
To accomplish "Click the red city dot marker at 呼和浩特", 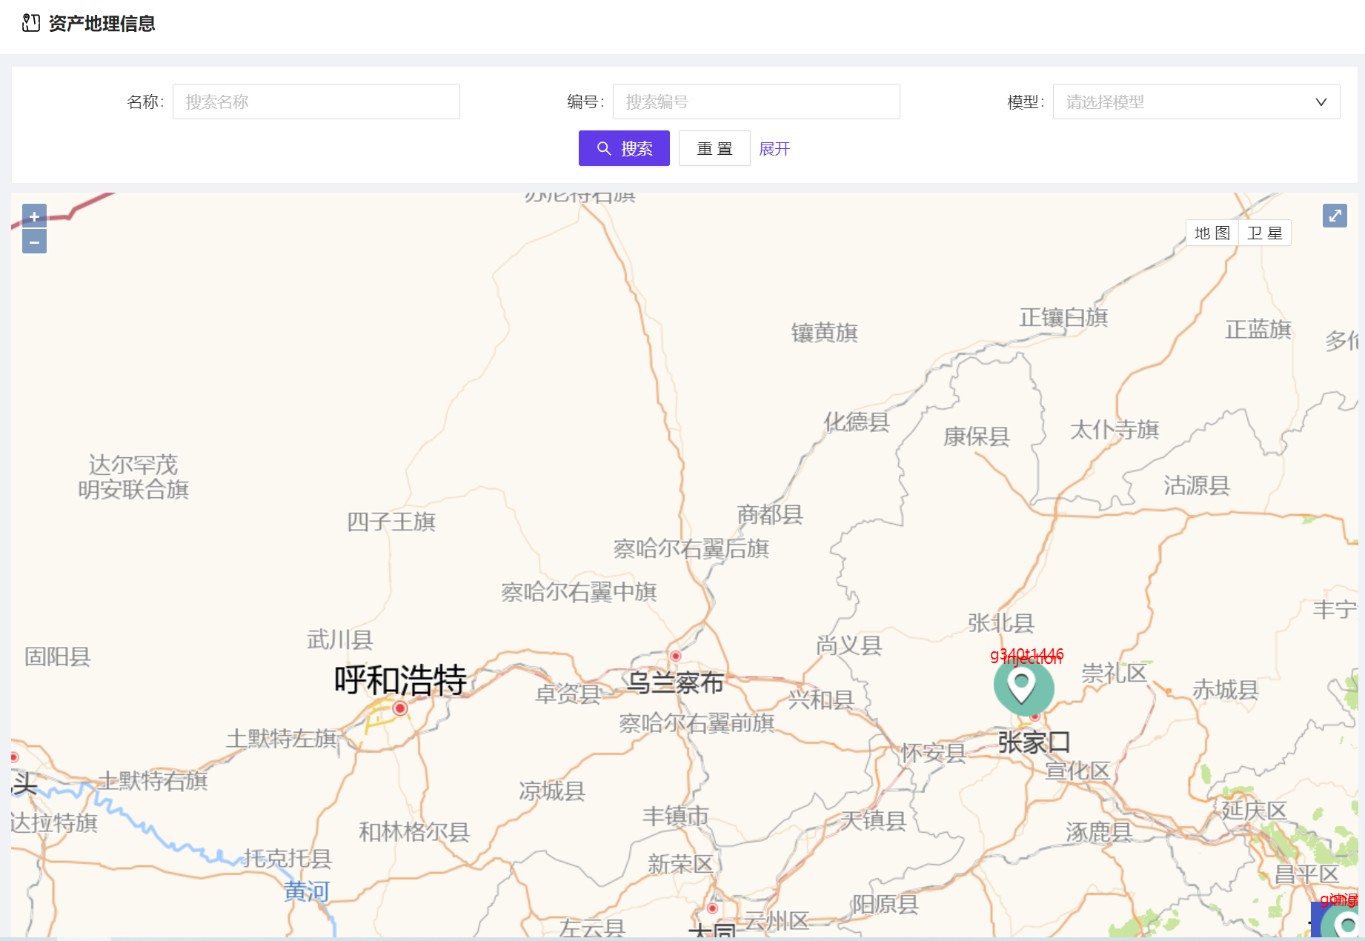I will [399, 708].
